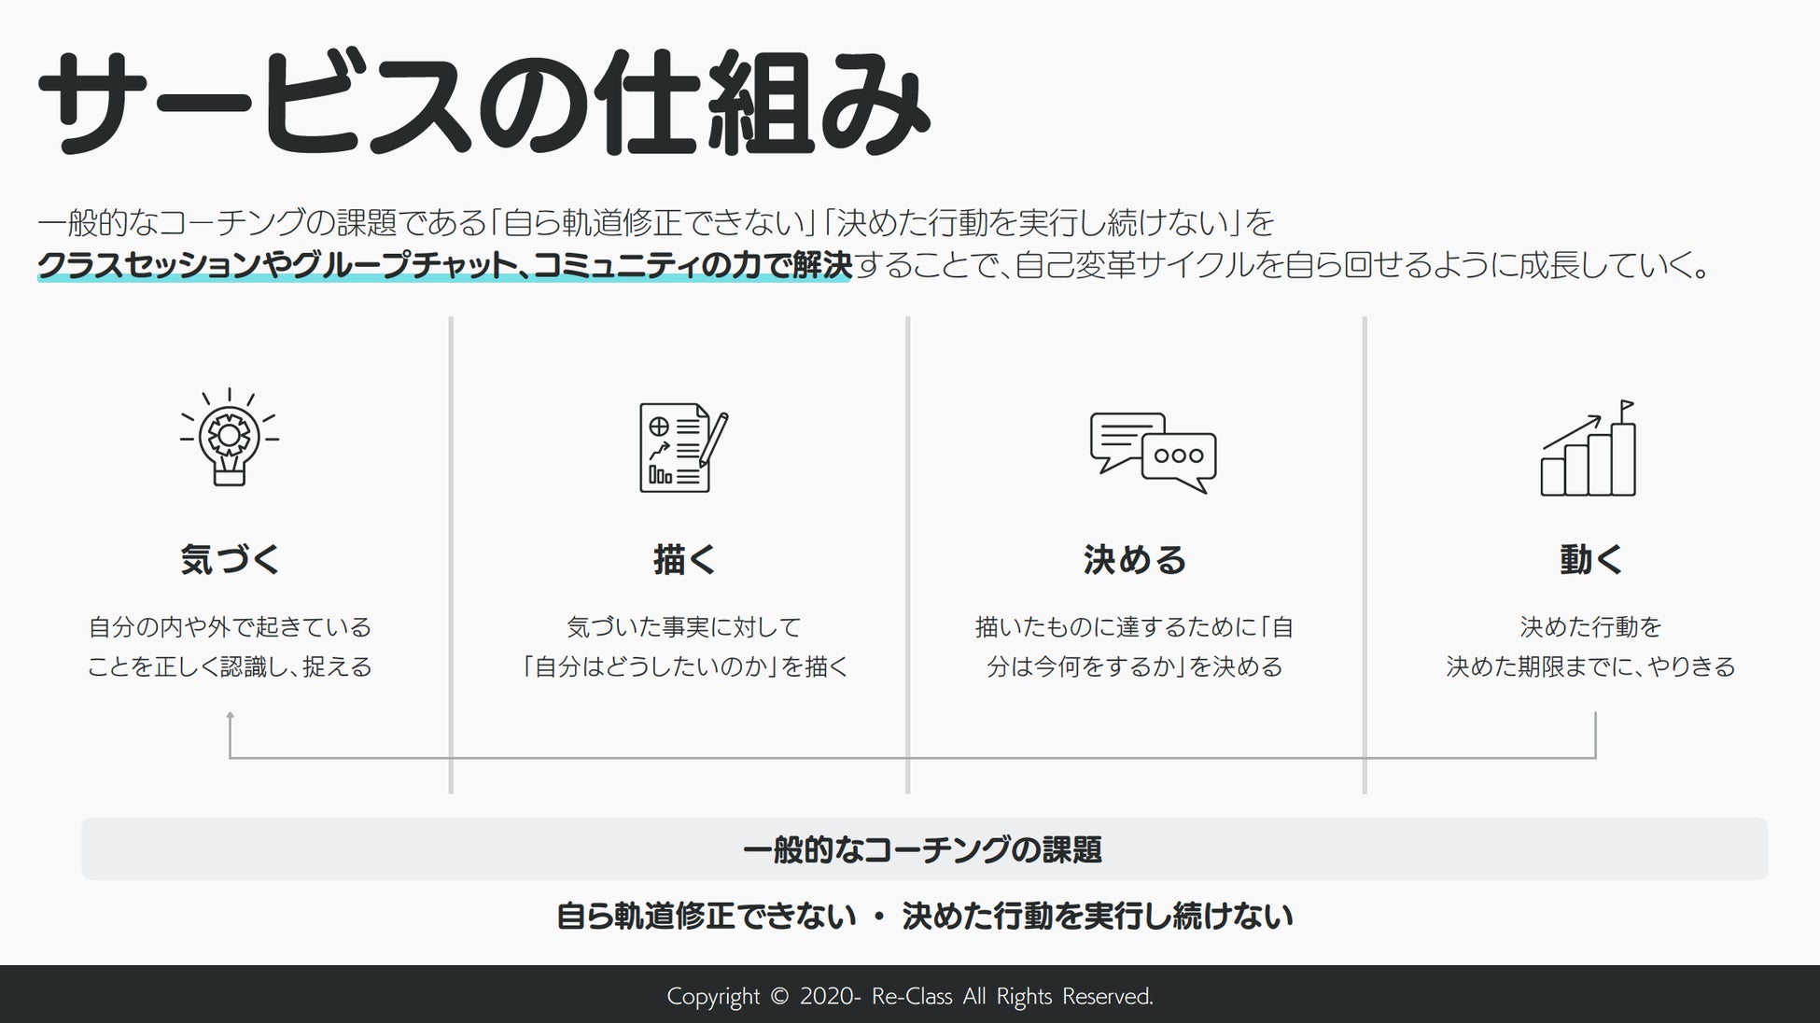This screenshot has width=1820, height=1023.
Task: Click description 自分の内や外で起きている
Action: (230, 626)
